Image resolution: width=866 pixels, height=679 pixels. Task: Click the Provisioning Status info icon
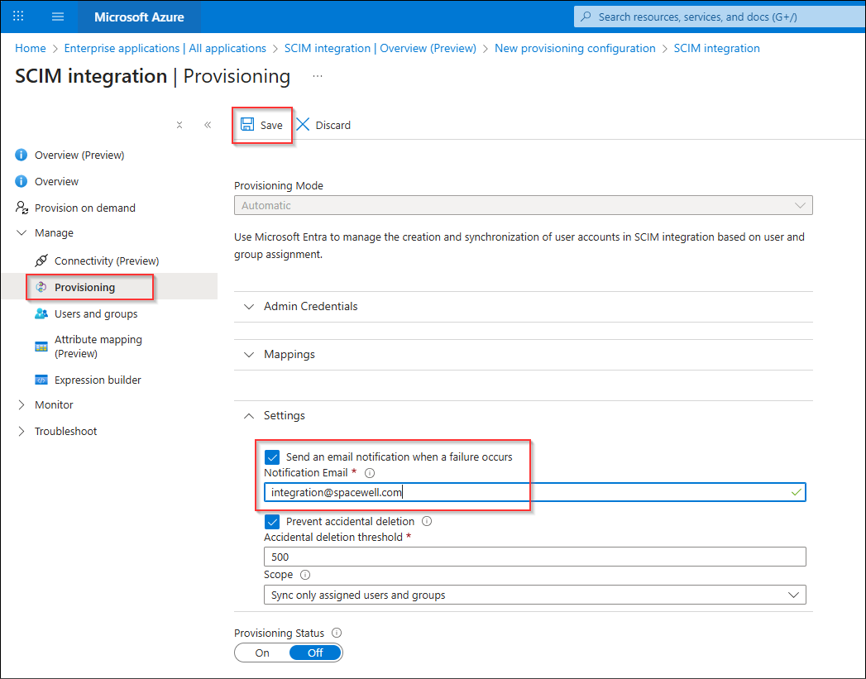coord(337,634)
